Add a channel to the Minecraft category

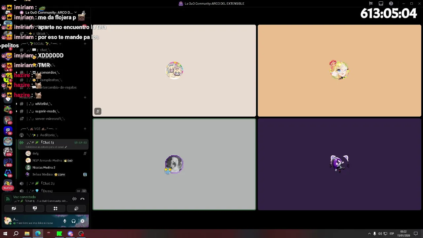pyautogui.click(x=85, y=98)
